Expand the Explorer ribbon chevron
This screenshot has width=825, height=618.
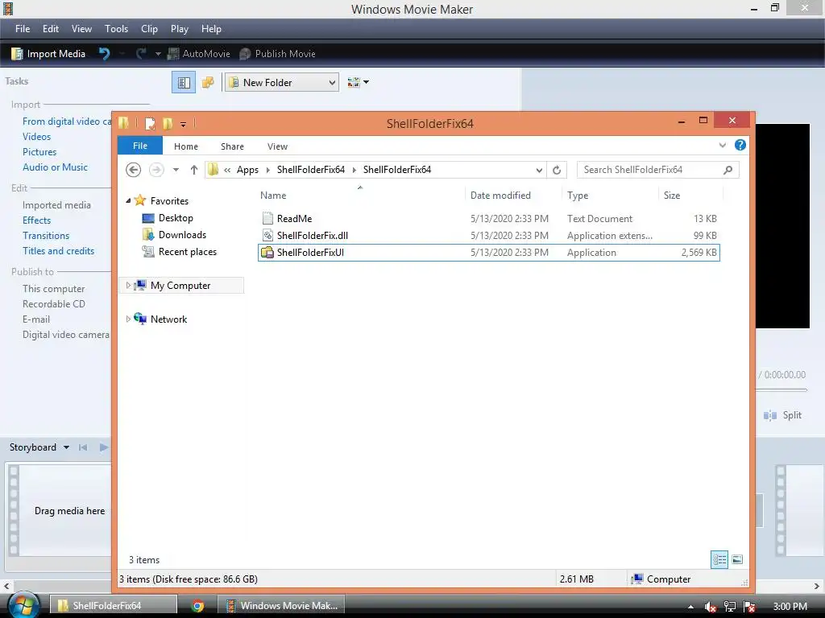723,145
